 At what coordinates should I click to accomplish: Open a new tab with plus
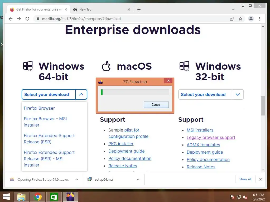point(139,9)
